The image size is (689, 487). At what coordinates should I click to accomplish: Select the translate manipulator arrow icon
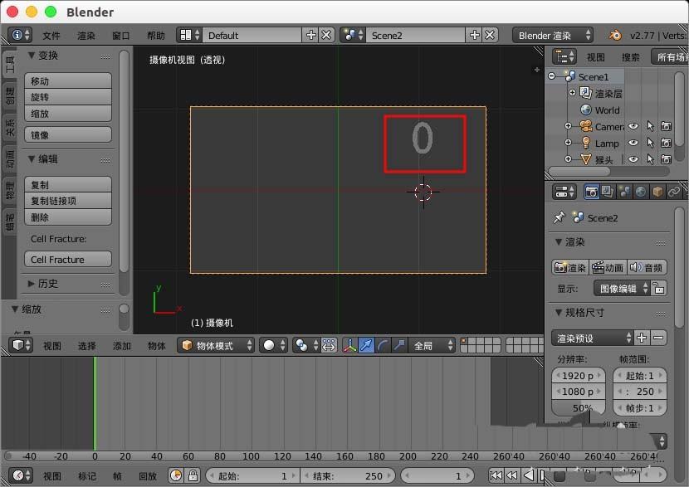[x=365, y=347]
